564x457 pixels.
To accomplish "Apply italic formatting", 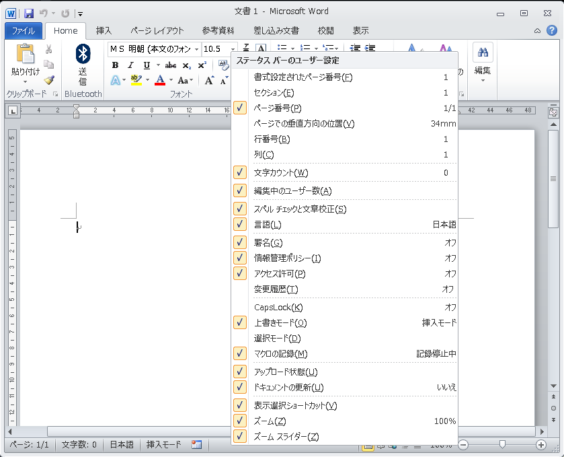I will coord(130,65).
